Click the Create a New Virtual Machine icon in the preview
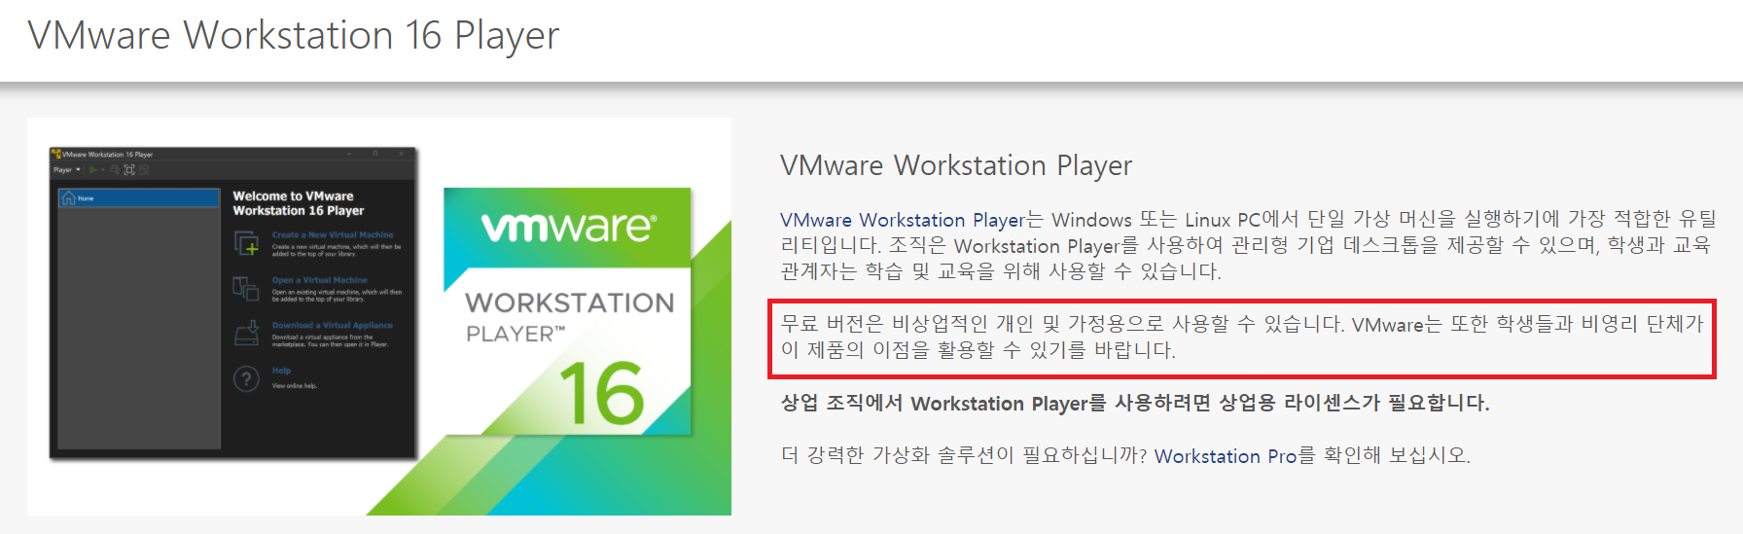This screenshot has width=1743, height=534. point(246,243)
